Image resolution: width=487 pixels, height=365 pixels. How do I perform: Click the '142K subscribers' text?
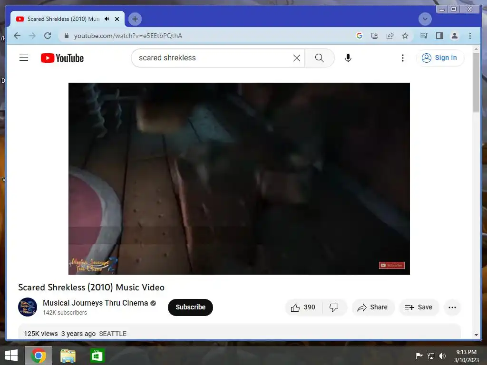pyautogui.click(x=65, y=313)
